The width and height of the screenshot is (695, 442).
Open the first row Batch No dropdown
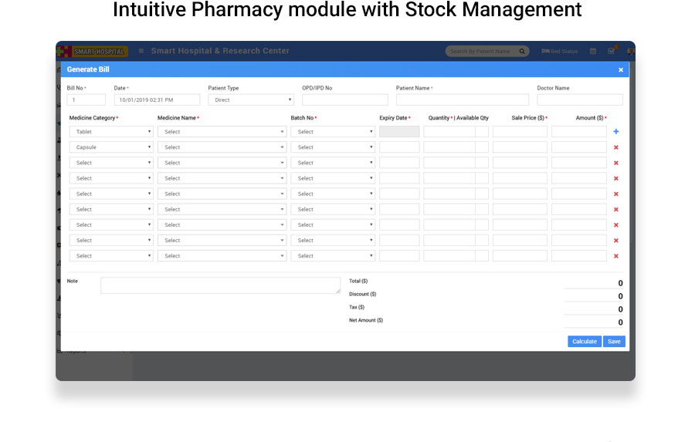(x=333, y=132)
